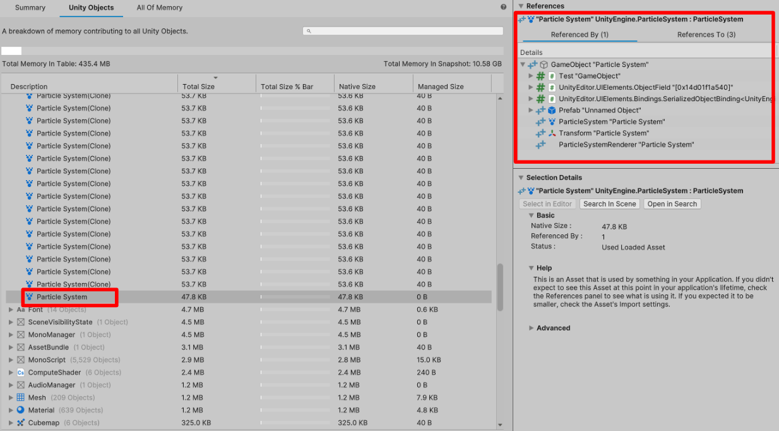The image size is (779, 431).
Task: Collapse the Help section
Action: coord(532,268)
